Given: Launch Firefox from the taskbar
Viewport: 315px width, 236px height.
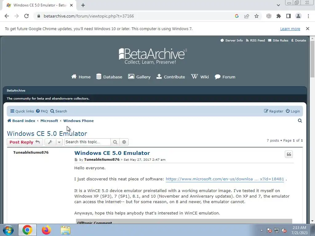Looking at the screenshot, I should tap(46, 230).
